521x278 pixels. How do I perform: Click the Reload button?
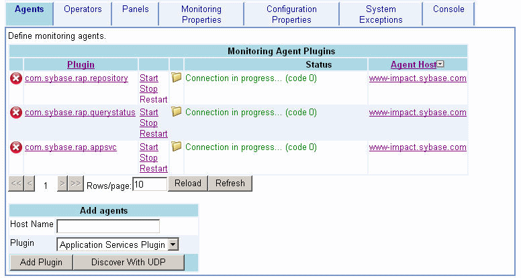pyautogui.click(x=188, y=184)
